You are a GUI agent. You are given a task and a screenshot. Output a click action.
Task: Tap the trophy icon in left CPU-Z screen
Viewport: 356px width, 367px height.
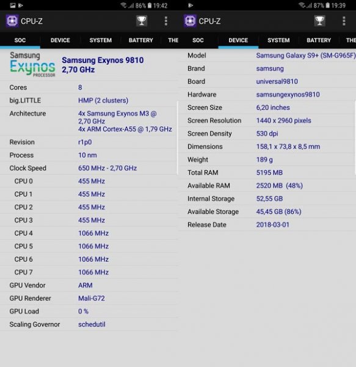click(142, 21)
